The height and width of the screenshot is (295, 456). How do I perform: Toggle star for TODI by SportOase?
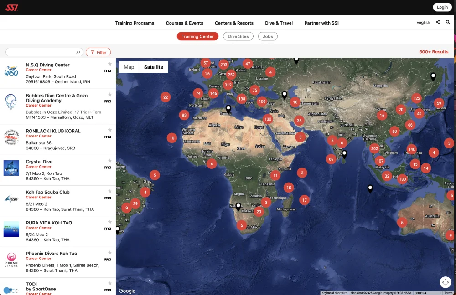[109, 283]
